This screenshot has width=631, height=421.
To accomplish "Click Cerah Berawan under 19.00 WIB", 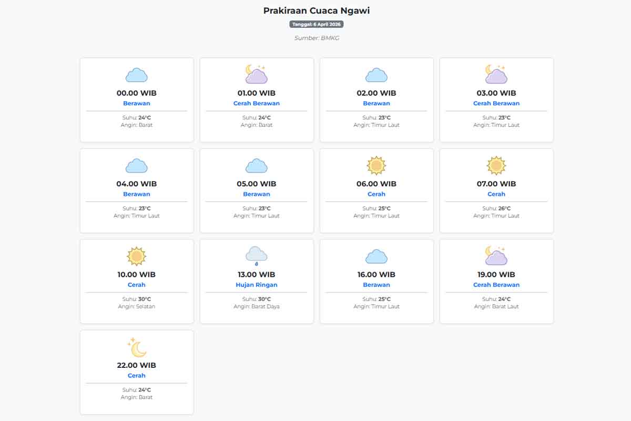I will (496, 285).
